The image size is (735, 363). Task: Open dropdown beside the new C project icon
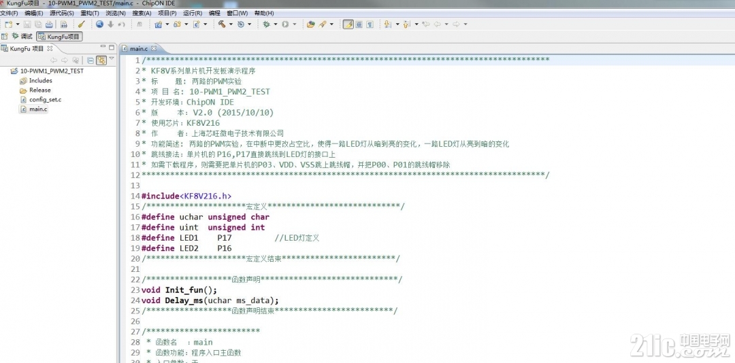(167, 24)
